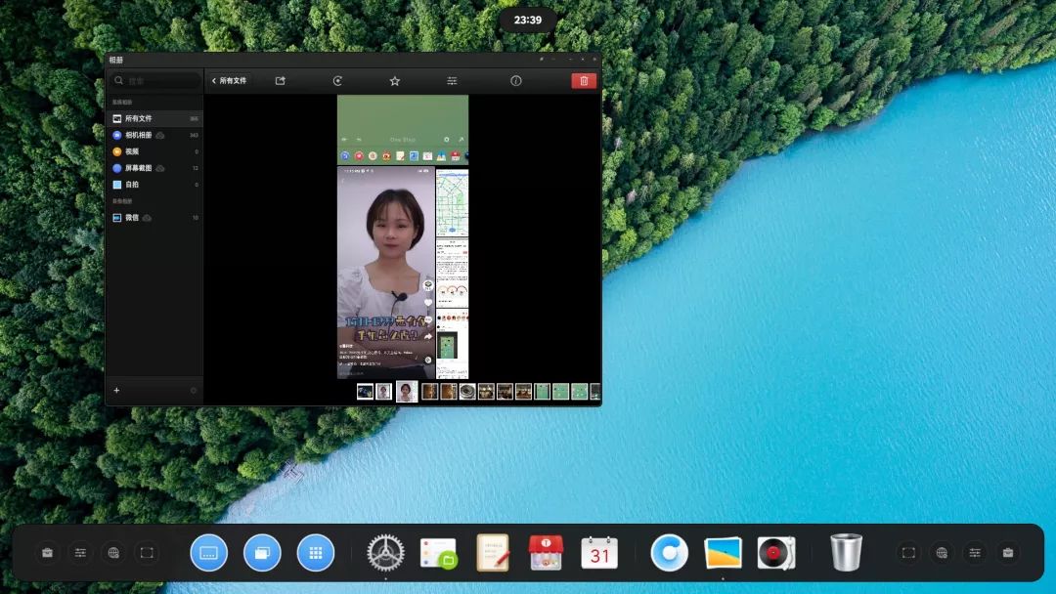This screenshot has height=594, width=1056.
Task: Launch the Settings gear app from dock
Action: tap(386, 553)
